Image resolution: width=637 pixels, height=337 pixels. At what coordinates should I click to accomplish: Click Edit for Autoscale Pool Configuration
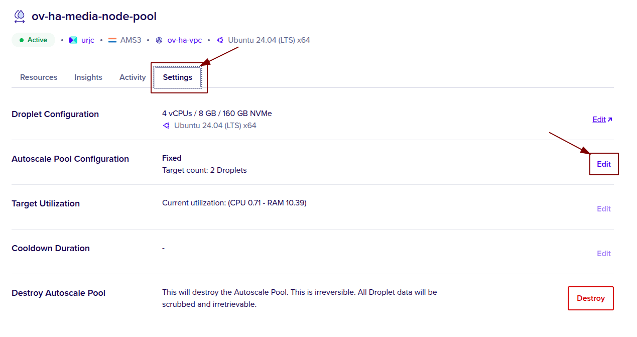(604, 164)
